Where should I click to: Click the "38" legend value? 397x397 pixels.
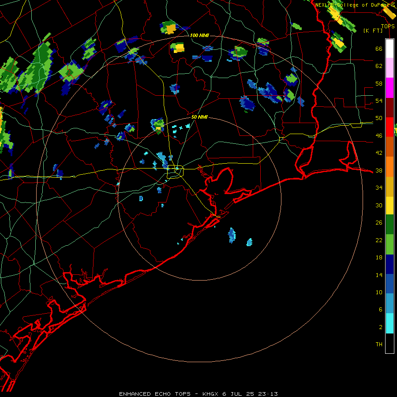379,171
